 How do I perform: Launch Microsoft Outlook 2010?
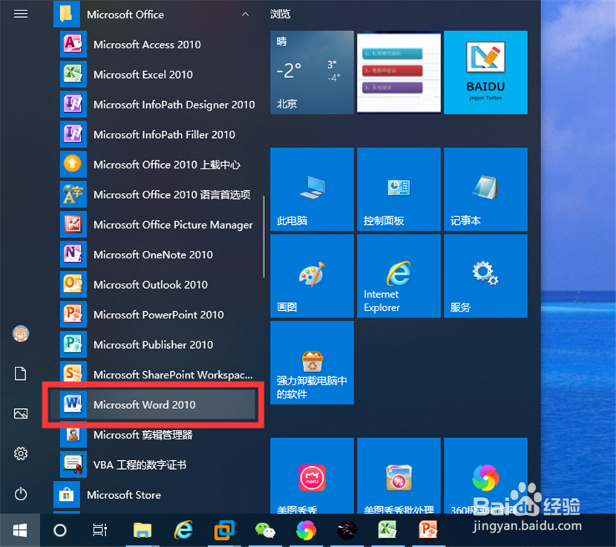coord(157,284)
